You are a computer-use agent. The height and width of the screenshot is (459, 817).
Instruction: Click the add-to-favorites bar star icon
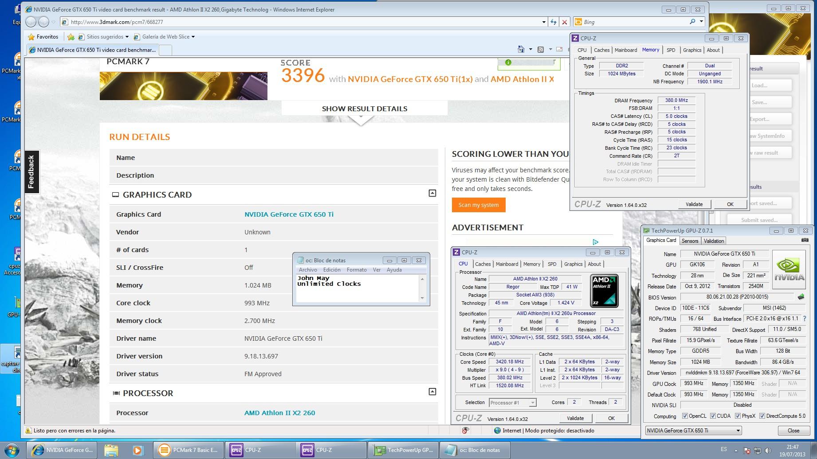[x=71, y=37]
